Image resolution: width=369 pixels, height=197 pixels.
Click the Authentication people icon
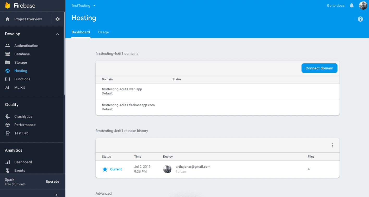[x=8, y=46]
